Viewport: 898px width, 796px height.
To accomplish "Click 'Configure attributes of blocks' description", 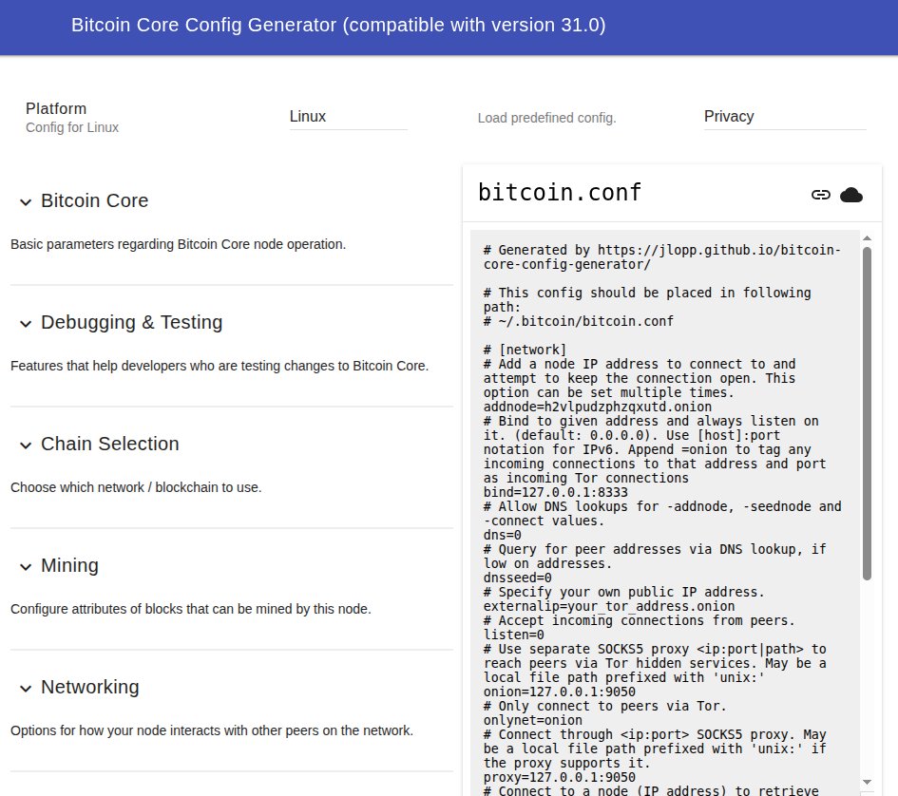I will click(191, 609).
